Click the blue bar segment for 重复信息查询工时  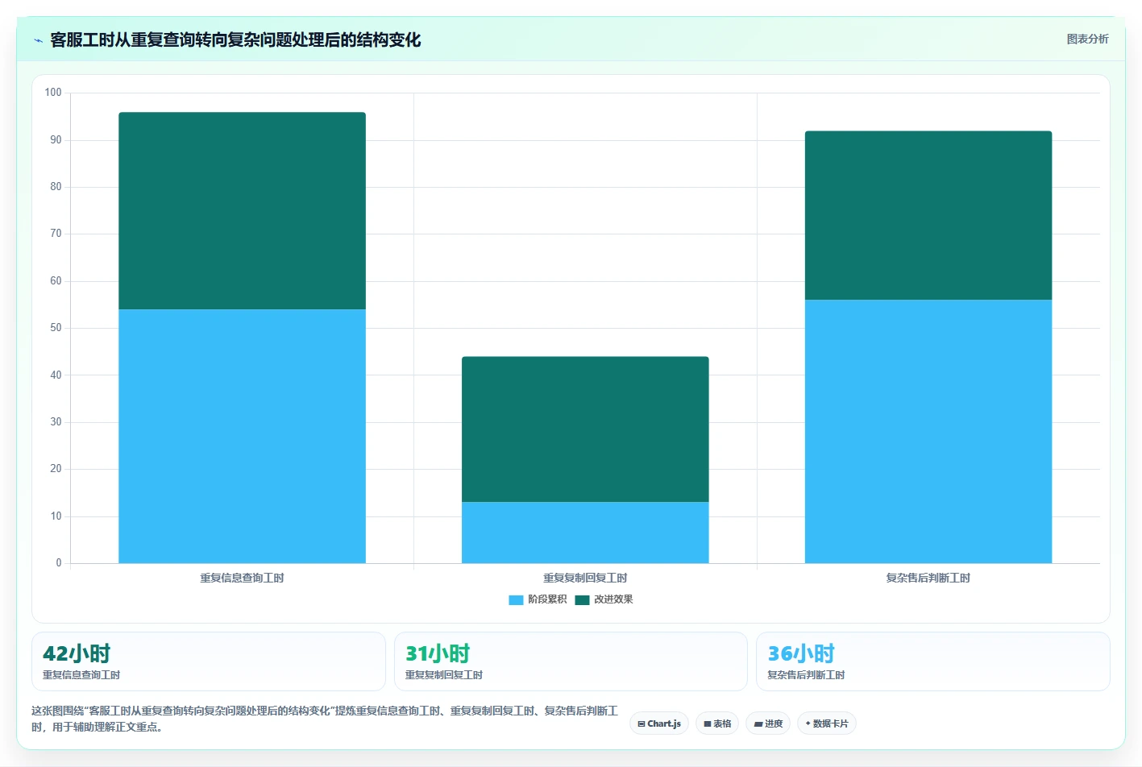point(242,436)
